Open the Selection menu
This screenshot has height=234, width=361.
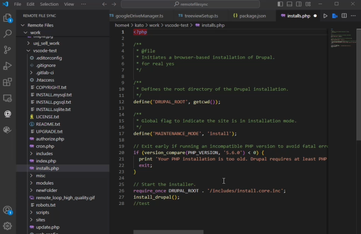click(49, 4)
